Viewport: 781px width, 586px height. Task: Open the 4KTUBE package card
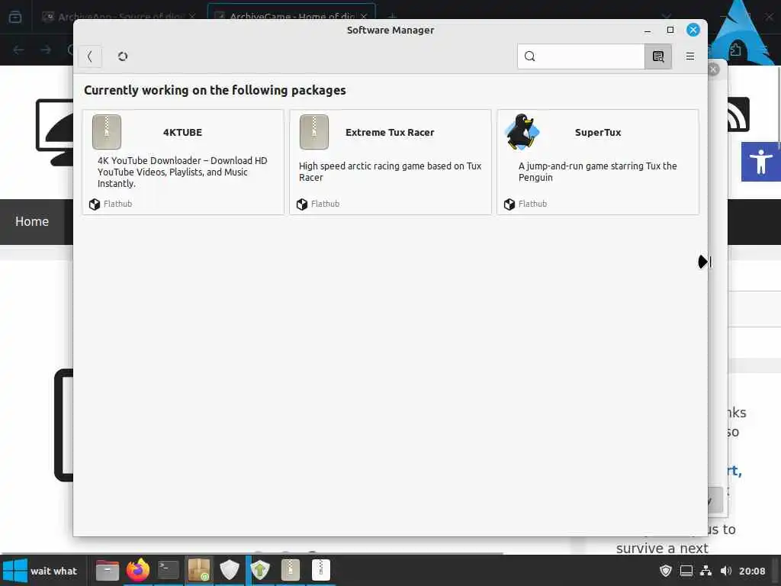tap(183, 162)
